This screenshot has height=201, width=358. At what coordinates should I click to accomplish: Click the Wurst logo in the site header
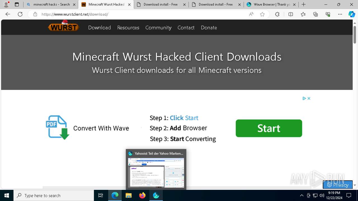point(63,26)
